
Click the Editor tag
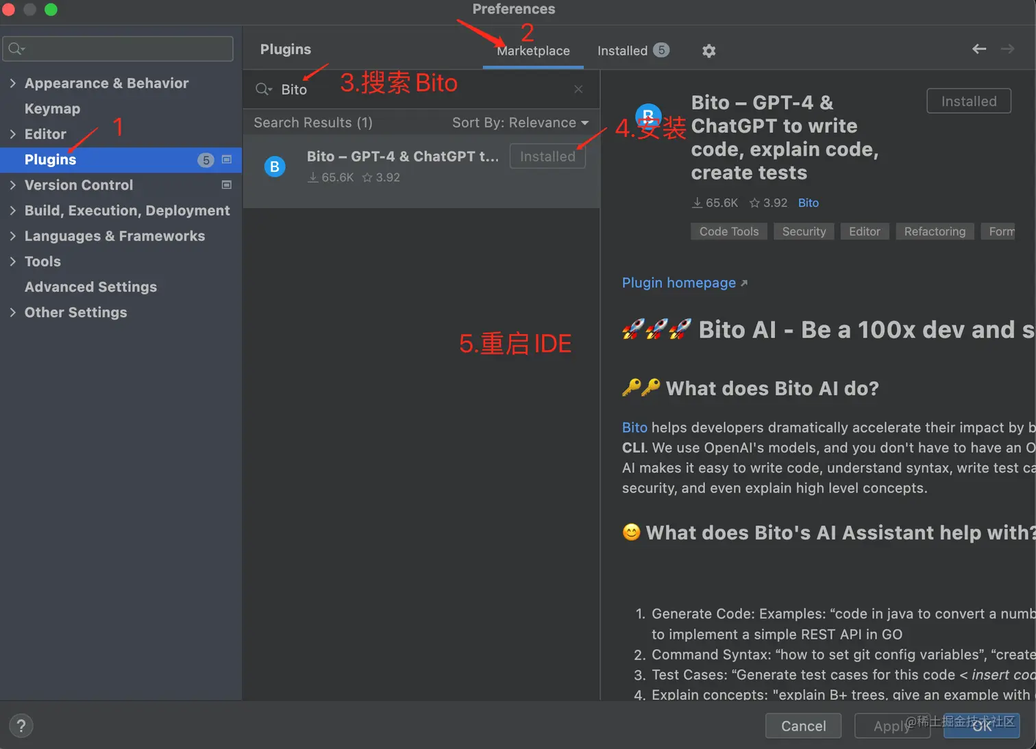coord(865,231)
